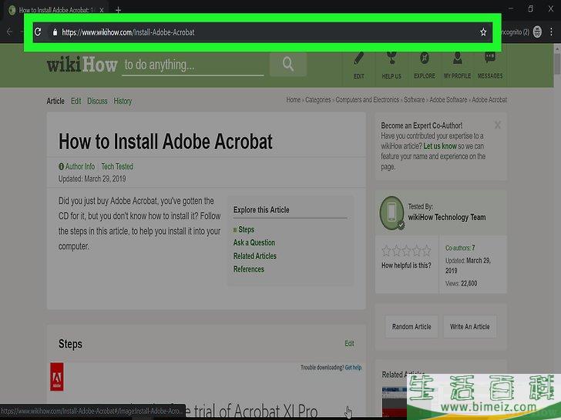
Task: Open a new tab with the plus button
Action: tap(118, 10)
